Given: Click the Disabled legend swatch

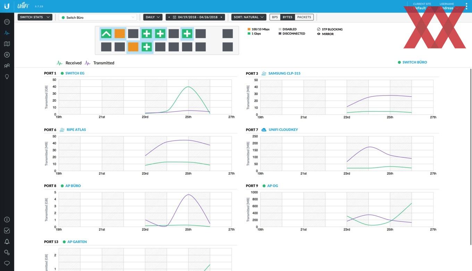Looking at the screenshot, I should point(280,29).
